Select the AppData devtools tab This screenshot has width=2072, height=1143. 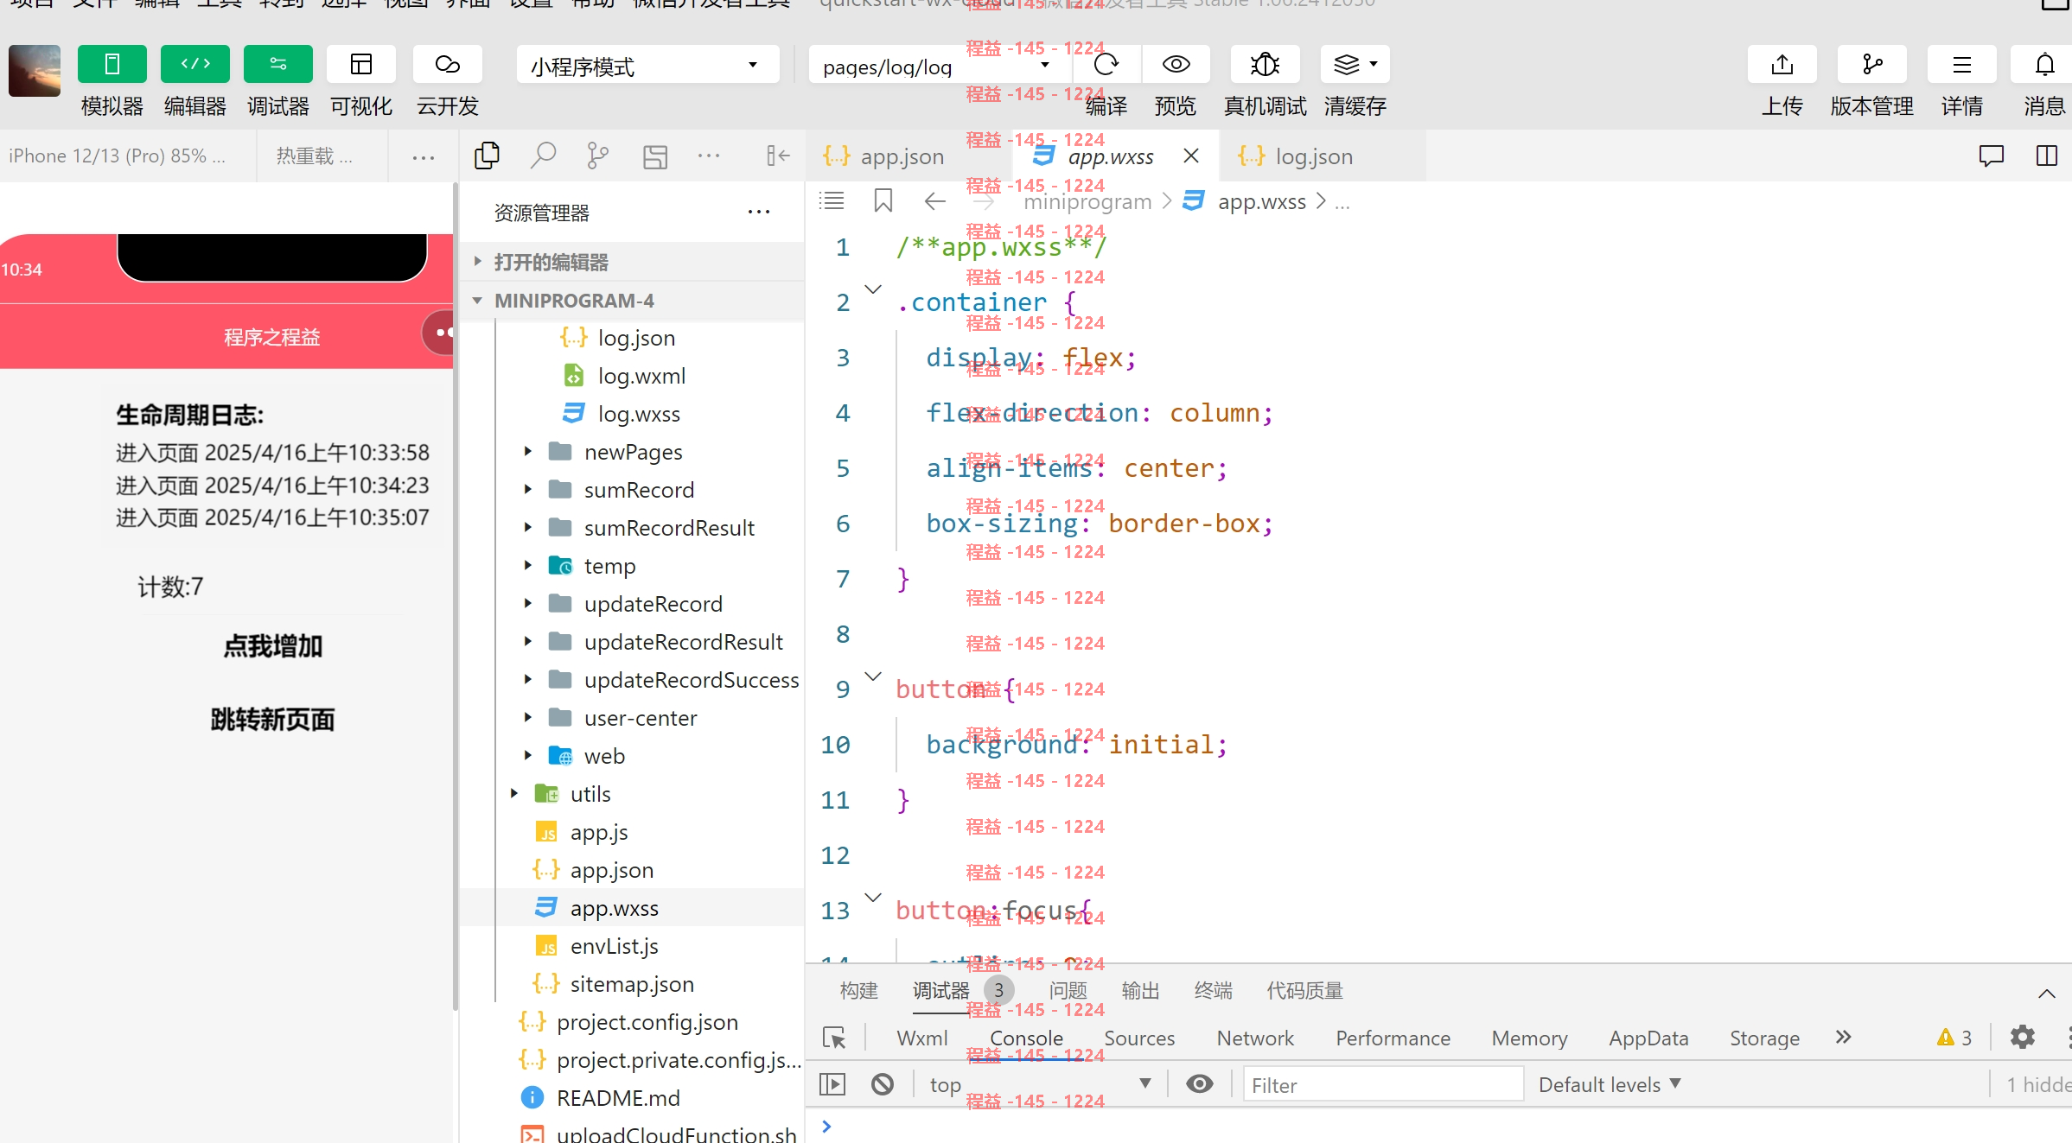[1648, 1038]
